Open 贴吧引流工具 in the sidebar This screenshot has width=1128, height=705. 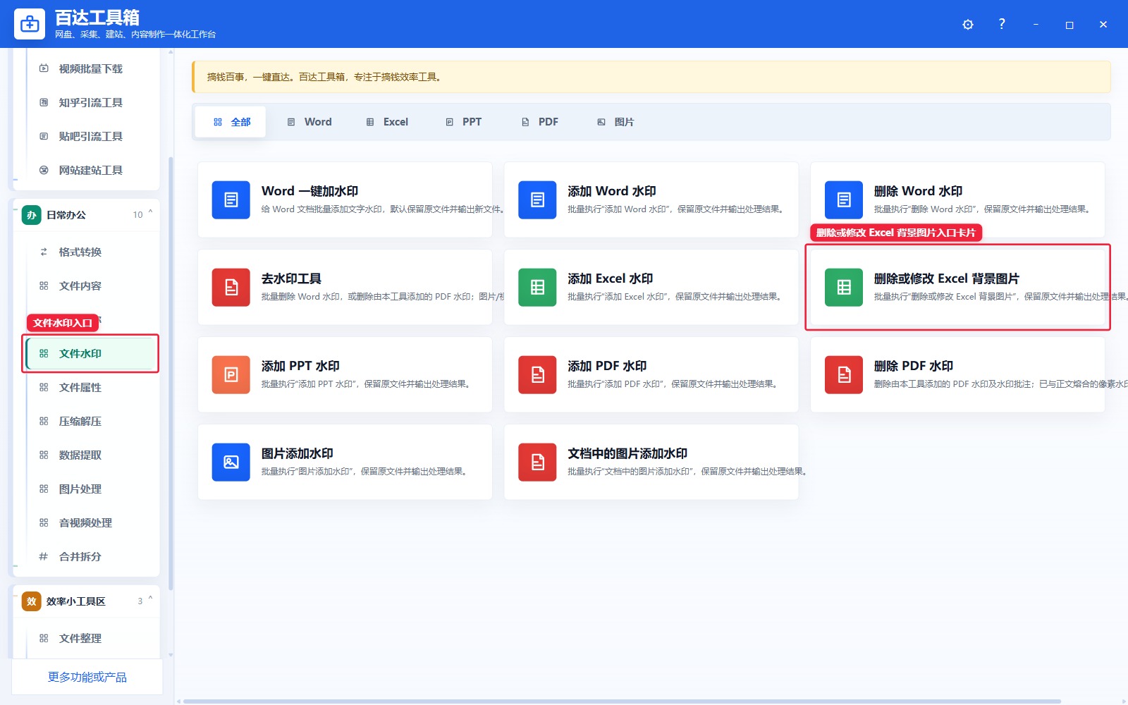90,136
